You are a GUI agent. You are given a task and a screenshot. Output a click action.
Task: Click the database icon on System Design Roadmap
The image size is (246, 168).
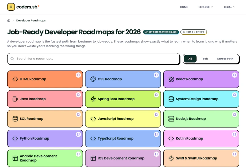[171, 99]
